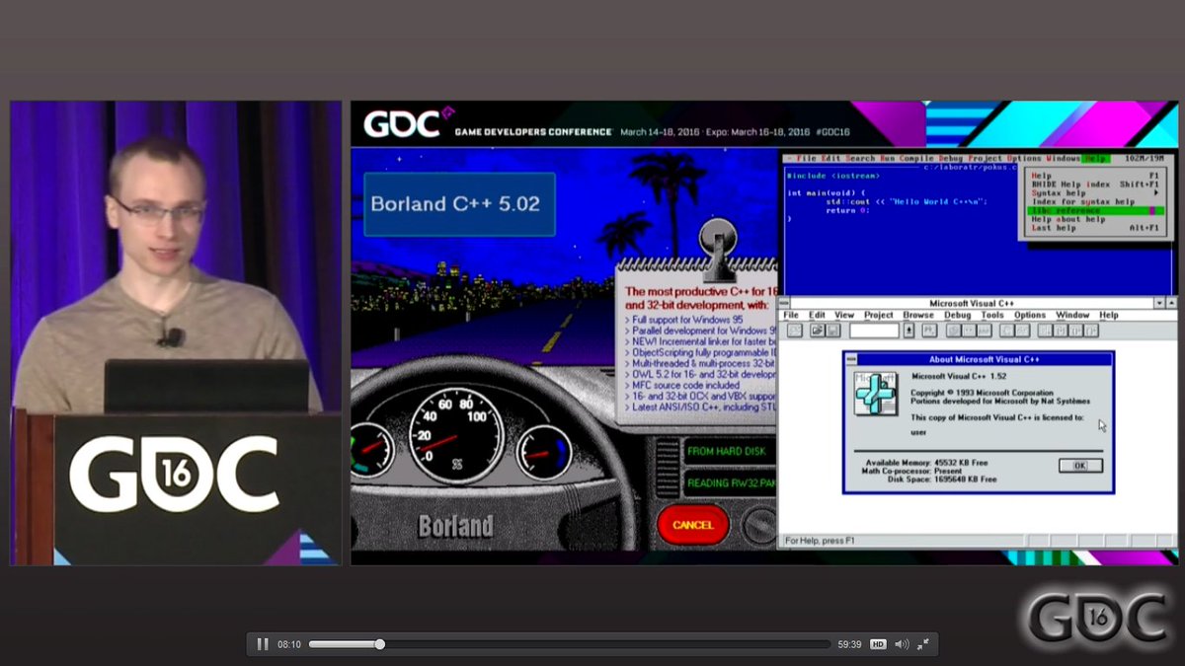Screen dimensions: 1185x666
Task: Select the highlighted 'libc reference' entry
Action: [x=1094, y=210]
